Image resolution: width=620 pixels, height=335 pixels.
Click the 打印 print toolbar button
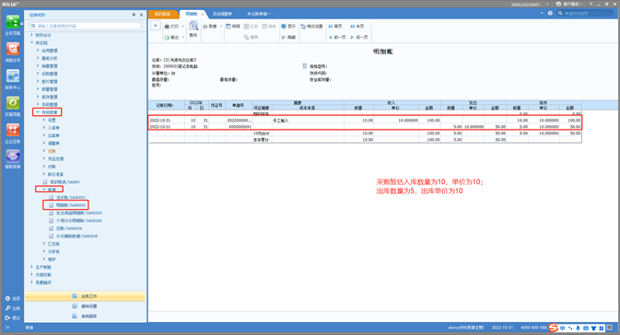coord(171,26)
